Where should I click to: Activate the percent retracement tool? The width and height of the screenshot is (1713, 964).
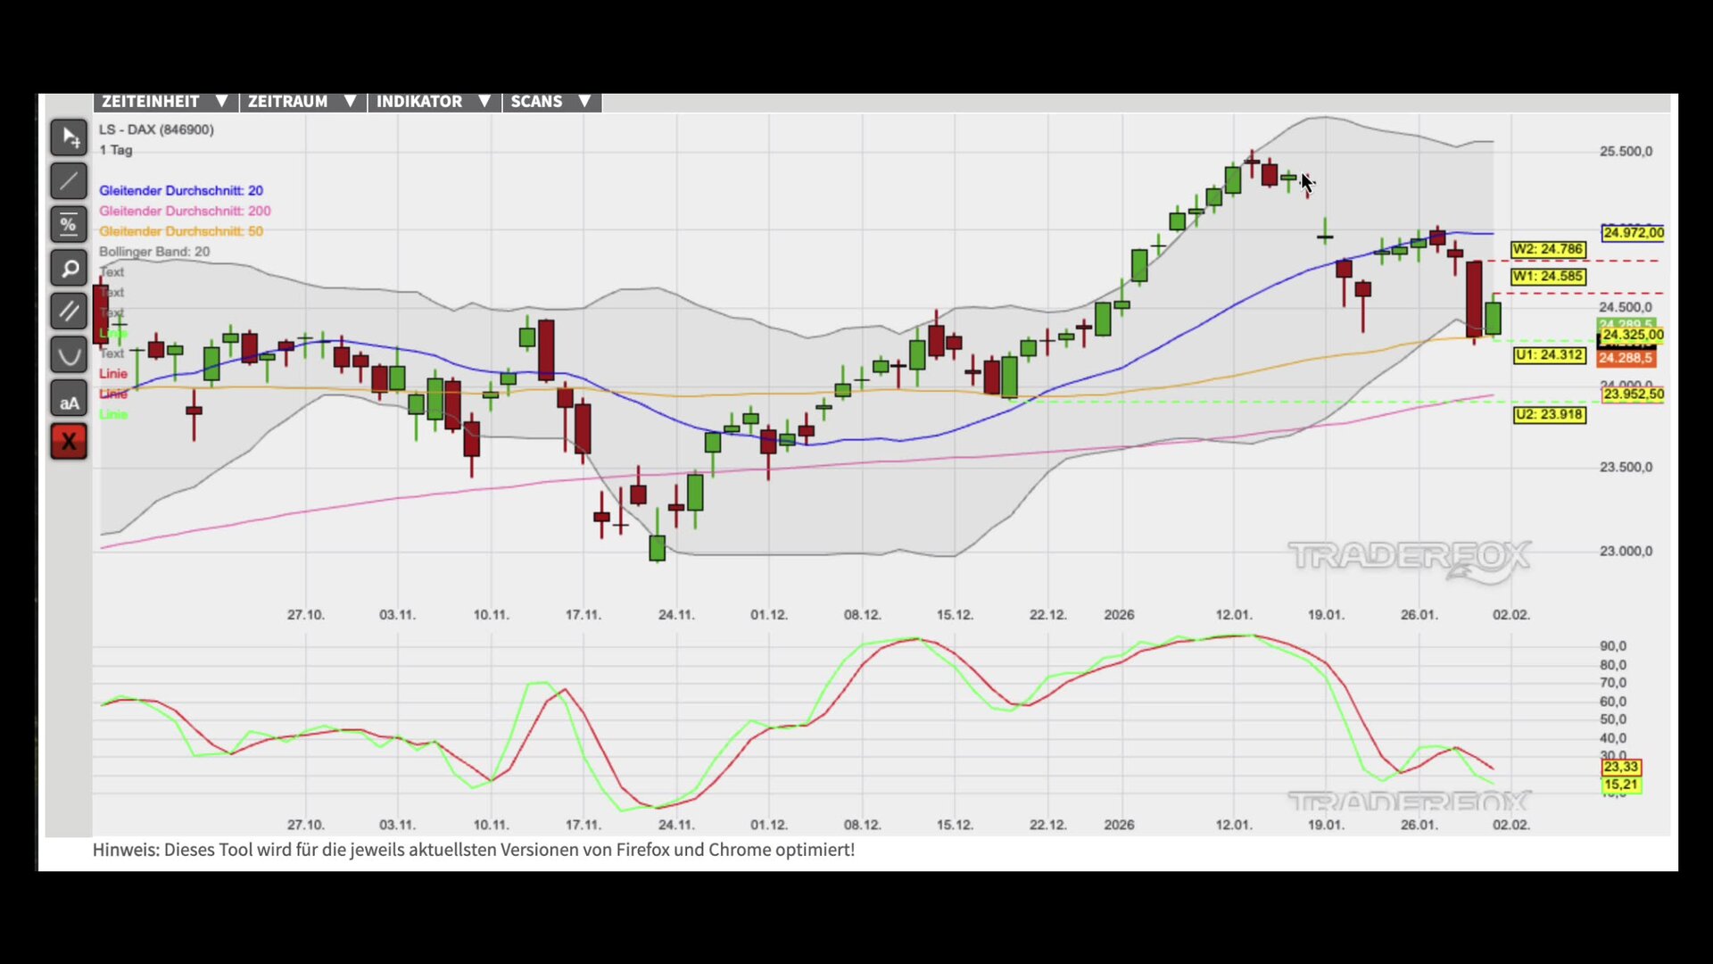pyautogui.click(x=69, y=225)
